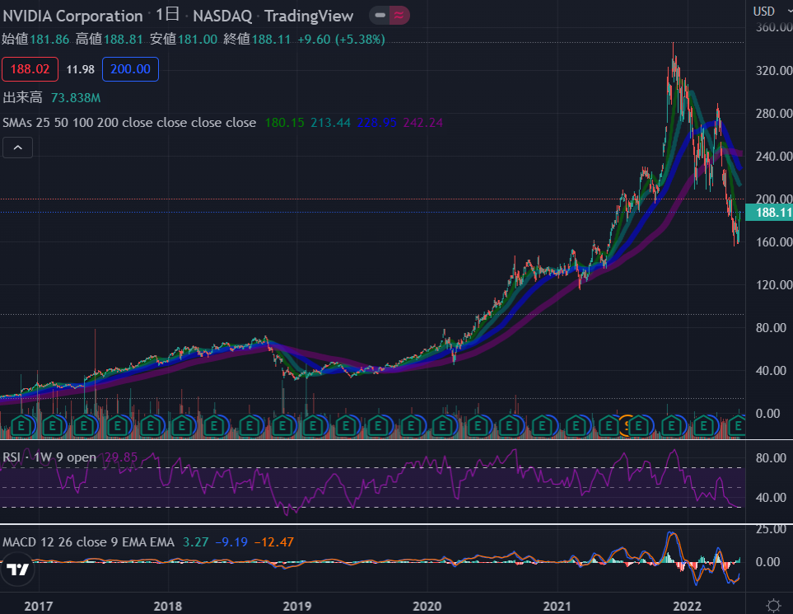Click the +9.60 (+5.38%) change text

pos(342,40)
